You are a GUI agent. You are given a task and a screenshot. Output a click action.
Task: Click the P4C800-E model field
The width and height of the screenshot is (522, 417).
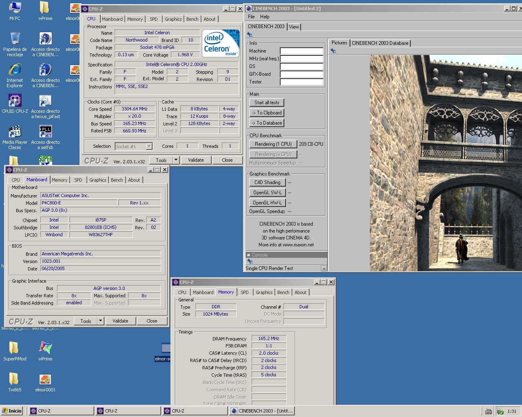tap(79, 203)
